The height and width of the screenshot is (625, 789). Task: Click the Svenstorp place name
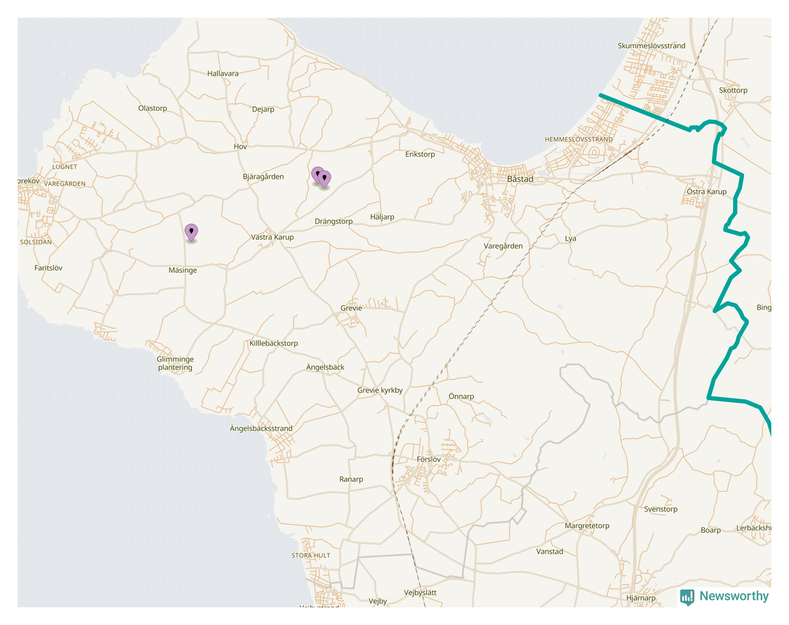(x=661, y=509)
